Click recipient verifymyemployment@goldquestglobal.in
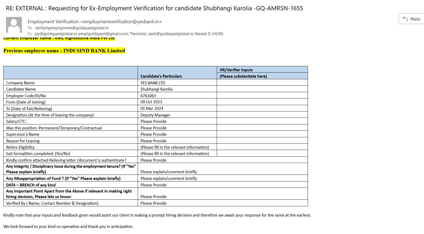The width and height of the screenshot is (424, 234). pyautogui.click(x=72, y=28)
